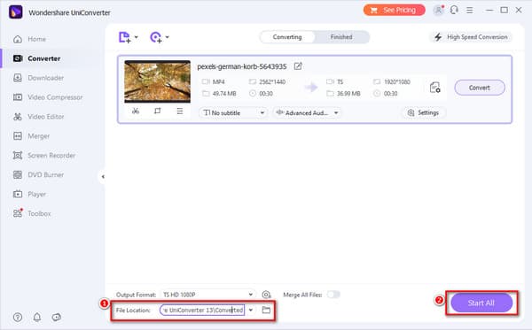Screen dimensions: 532x330
Task: Open the effects list icon under thumbnail
Action: (180, 111)
